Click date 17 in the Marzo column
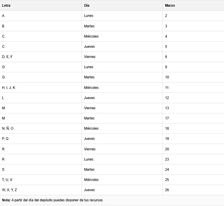Image resolution: width=224 pixels, height=206 pixels. (167, 118)
